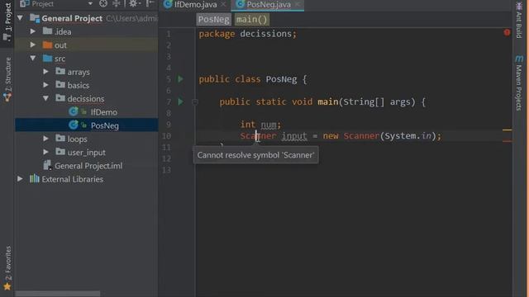Image resolution: width=529 pixels, height=297 pixels.
Task: Click the unresolved red Scanner type on line 10
Action: point(258,136)
